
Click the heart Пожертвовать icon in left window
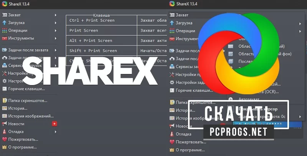(x=4, y=140)
